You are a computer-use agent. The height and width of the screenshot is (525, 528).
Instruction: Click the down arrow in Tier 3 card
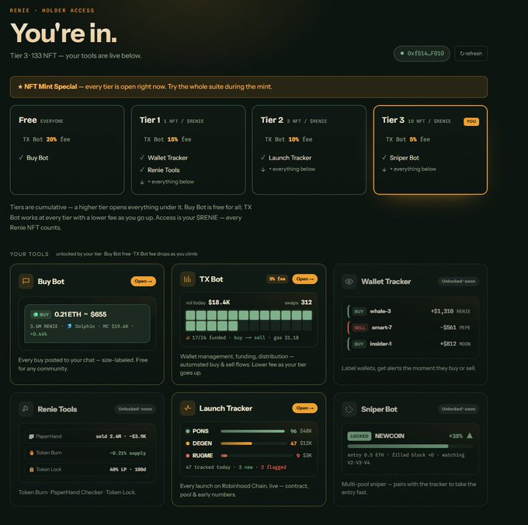pyautogui.click(x=384, y=170)
